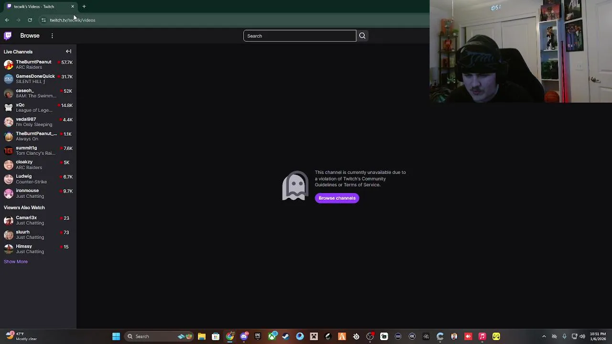Open File Explorer from the taskbar
The width and height of the screenshot is (612, 344).
point(202,336)
